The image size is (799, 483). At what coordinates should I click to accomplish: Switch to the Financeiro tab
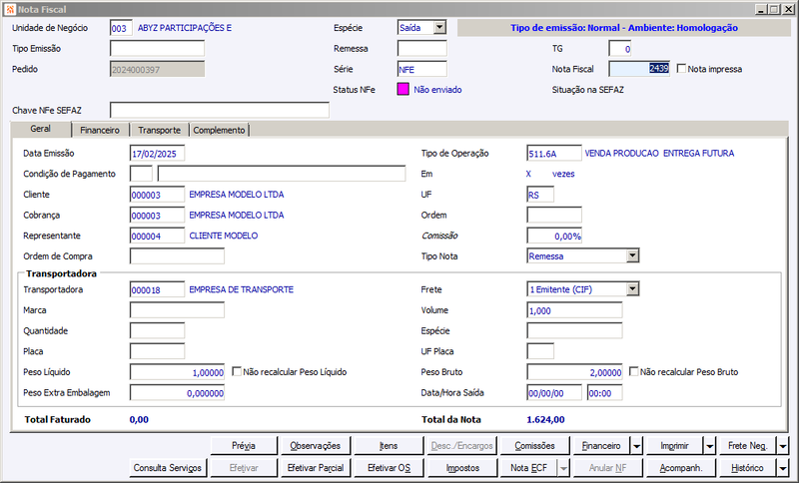[100, 131]
